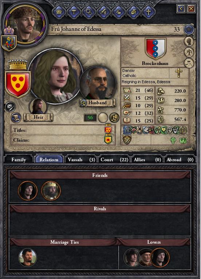
Task: Open the military sword icon in top bar
Action: [x=104, y=12]
